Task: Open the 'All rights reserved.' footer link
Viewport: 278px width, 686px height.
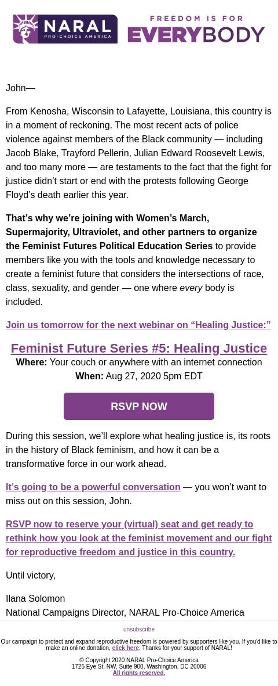Action: (139, 673)
